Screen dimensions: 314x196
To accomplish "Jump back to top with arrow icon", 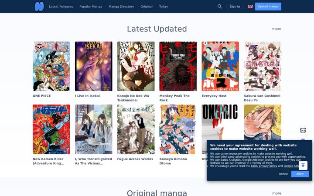I will 303,166.
